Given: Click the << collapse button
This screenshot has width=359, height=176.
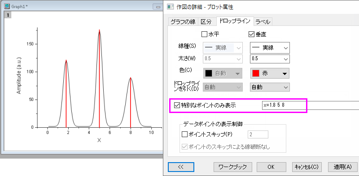Looking at the screenshot, I should (x=181, y=167).
